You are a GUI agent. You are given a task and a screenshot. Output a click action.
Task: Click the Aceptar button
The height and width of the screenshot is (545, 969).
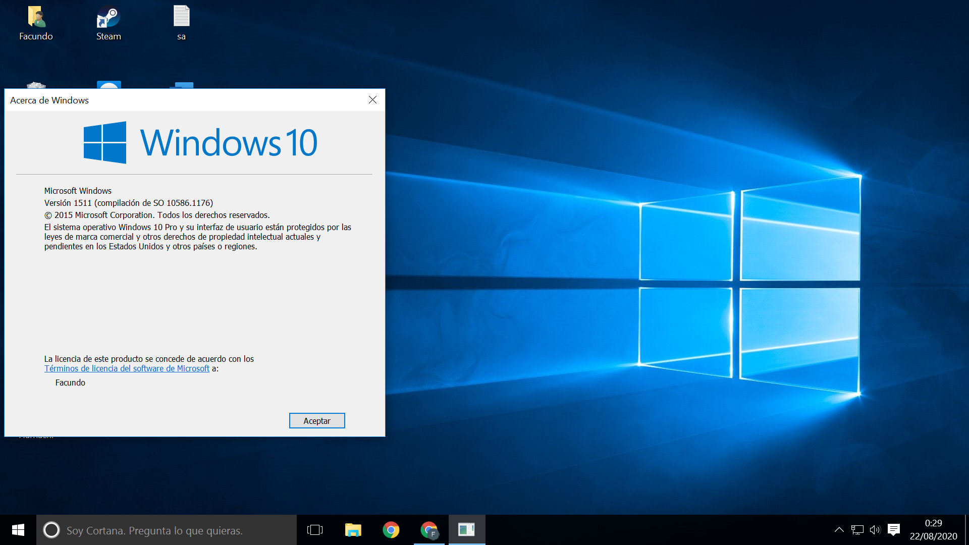[x=317, y=421]
